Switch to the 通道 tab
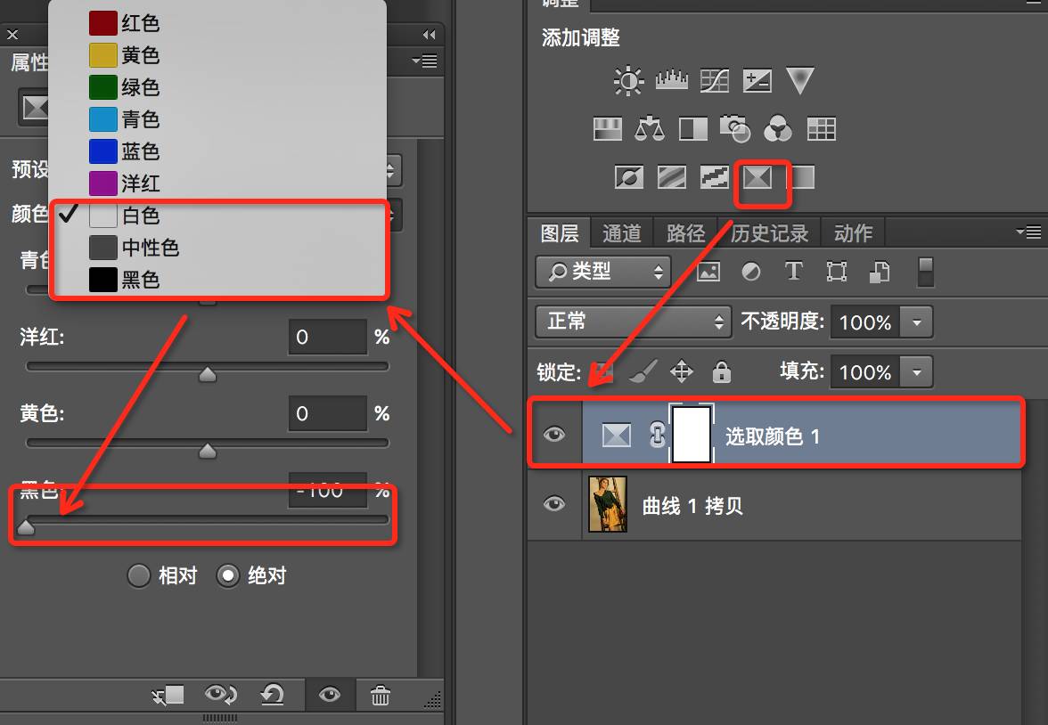This screenshot has width=1048, height=725. (622, 233)
